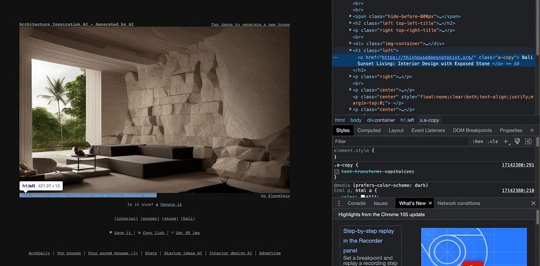Expand the last p class center node
This screenshot has width=540, height=266.
350,110
